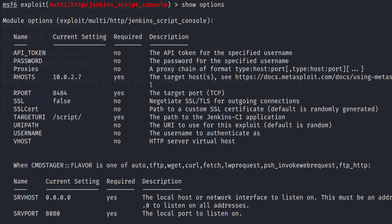Click the 'When CMDSTAGER::FLAVOR is one of' line
The width and height of the screenshot is (392, 224).
click(192, 165)
